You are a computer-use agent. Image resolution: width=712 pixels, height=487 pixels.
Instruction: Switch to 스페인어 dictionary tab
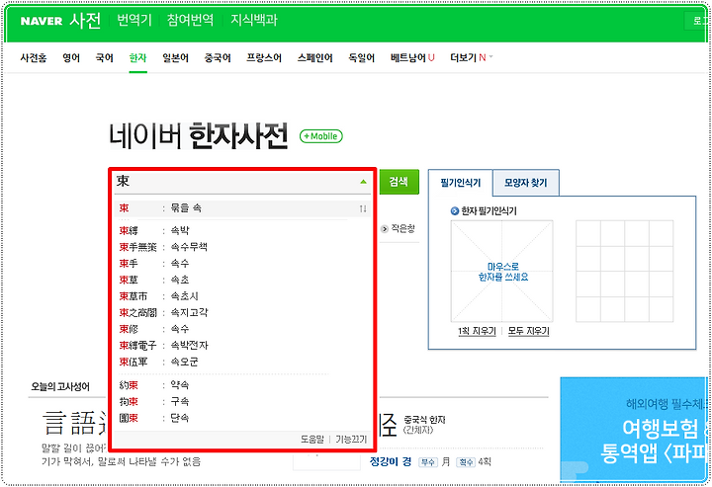(315, 57)
